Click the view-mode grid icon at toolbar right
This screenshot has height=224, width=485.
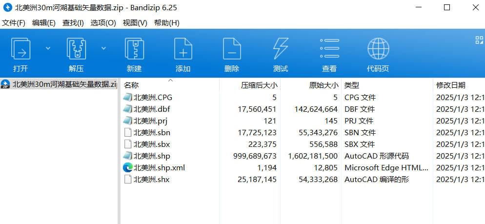point(479,40)
